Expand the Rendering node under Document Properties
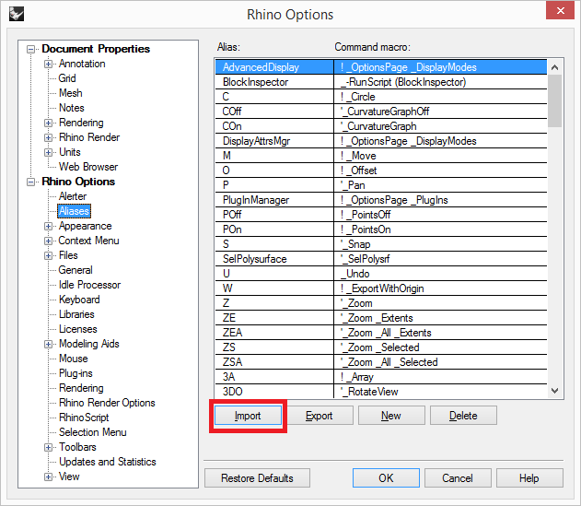Screen dimensions: 581x506 pyautogui.click(x=48, y=123)
